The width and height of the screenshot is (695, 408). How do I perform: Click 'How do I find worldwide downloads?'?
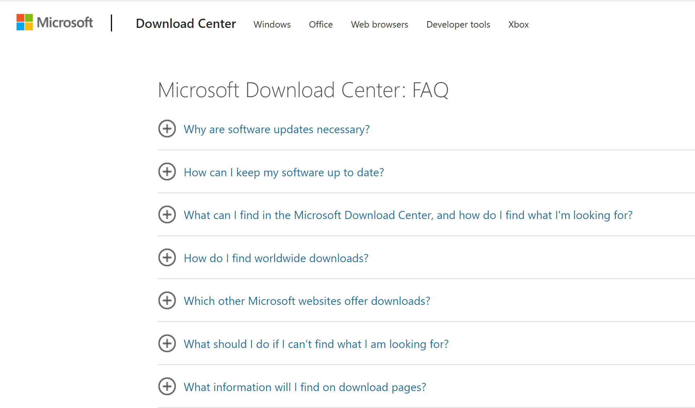[276, 258]
